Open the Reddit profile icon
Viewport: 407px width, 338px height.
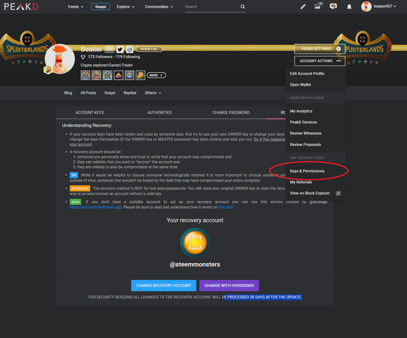point(129,49)
